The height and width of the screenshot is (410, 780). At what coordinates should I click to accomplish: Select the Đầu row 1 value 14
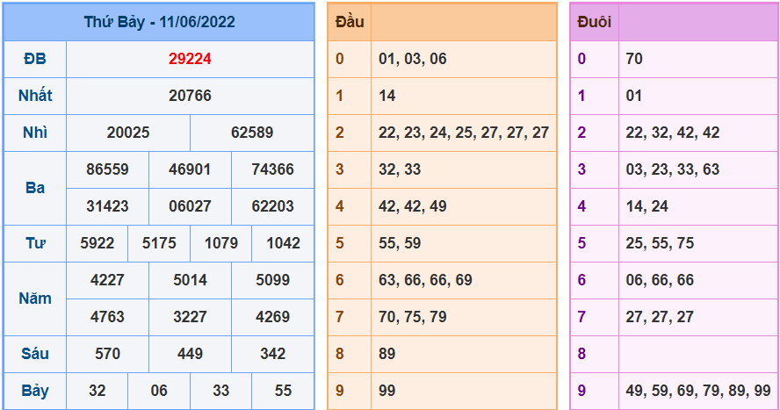click(x=387, y=96)
